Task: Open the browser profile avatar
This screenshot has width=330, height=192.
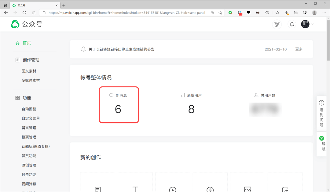Action: point(314,12)
